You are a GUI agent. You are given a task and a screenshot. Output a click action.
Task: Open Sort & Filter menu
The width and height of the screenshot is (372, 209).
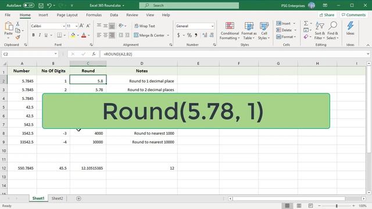click(320, 31)
